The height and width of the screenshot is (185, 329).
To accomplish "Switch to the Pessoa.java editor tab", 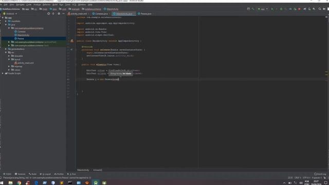I will (145, 14).
